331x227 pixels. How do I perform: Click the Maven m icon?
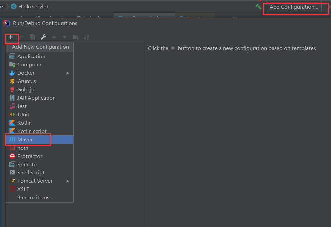12,139
